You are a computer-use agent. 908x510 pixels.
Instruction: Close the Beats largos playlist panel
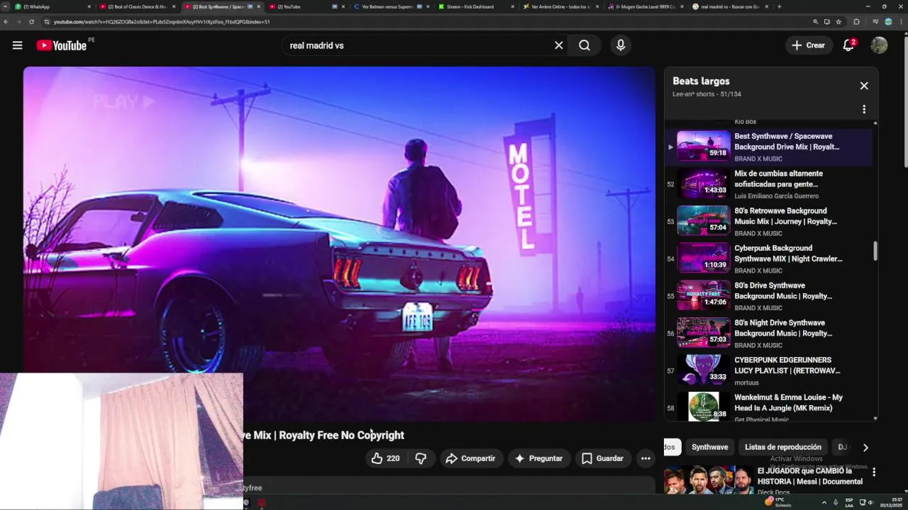864,86
